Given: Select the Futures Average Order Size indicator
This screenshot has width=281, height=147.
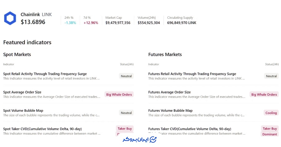Looking at the screenshot, I should tap(169, 92).
